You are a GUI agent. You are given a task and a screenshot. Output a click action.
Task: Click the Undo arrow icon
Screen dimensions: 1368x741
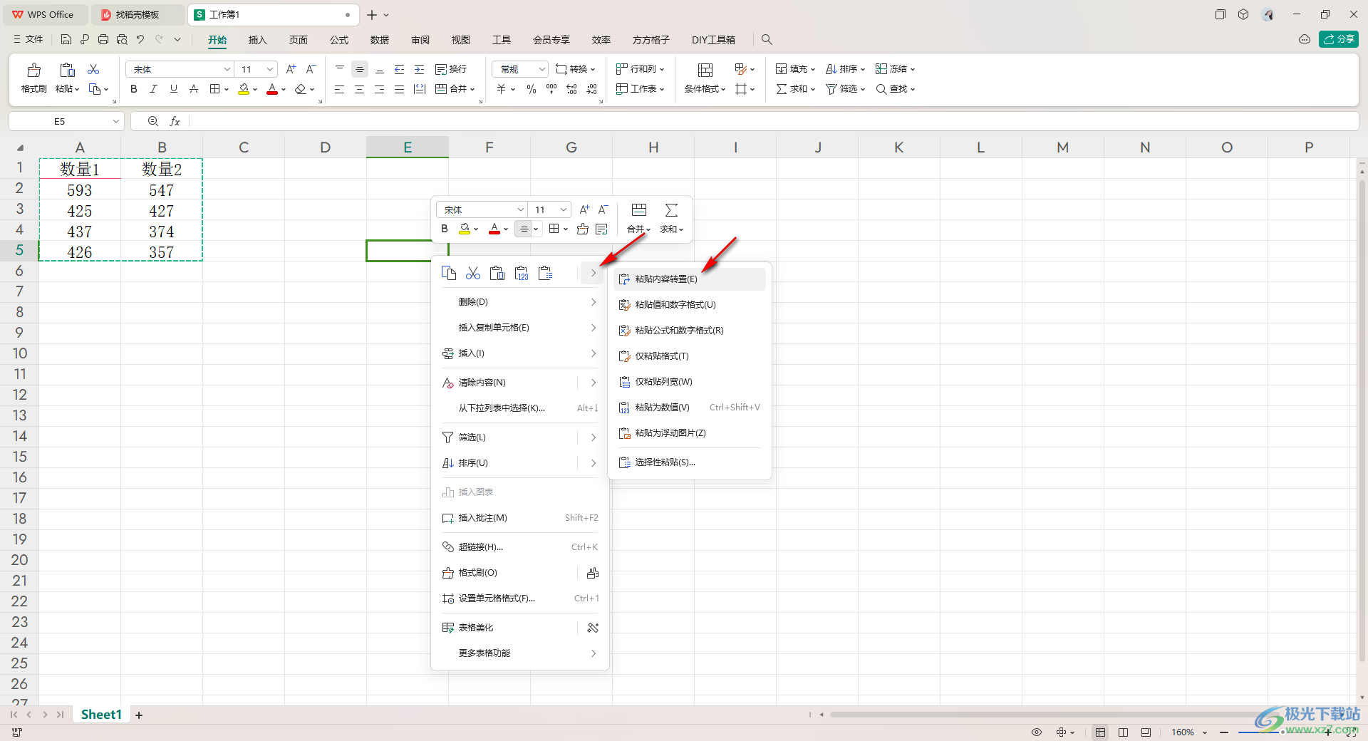pyautogui.click(x=140, y=40)
